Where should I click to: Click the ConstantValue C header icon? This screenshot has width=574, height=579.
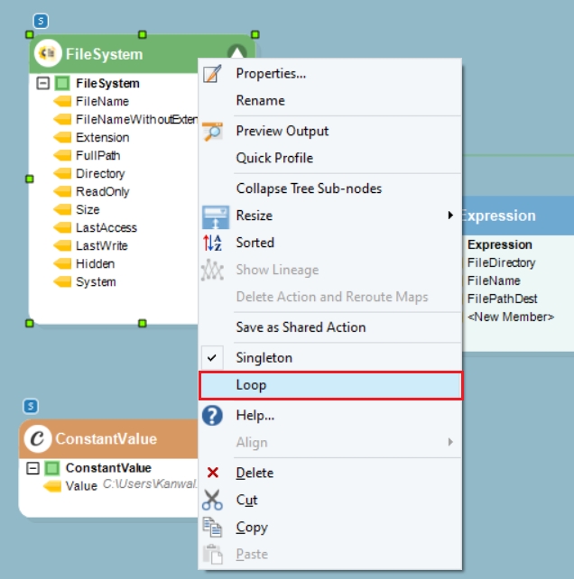(37, 438)
